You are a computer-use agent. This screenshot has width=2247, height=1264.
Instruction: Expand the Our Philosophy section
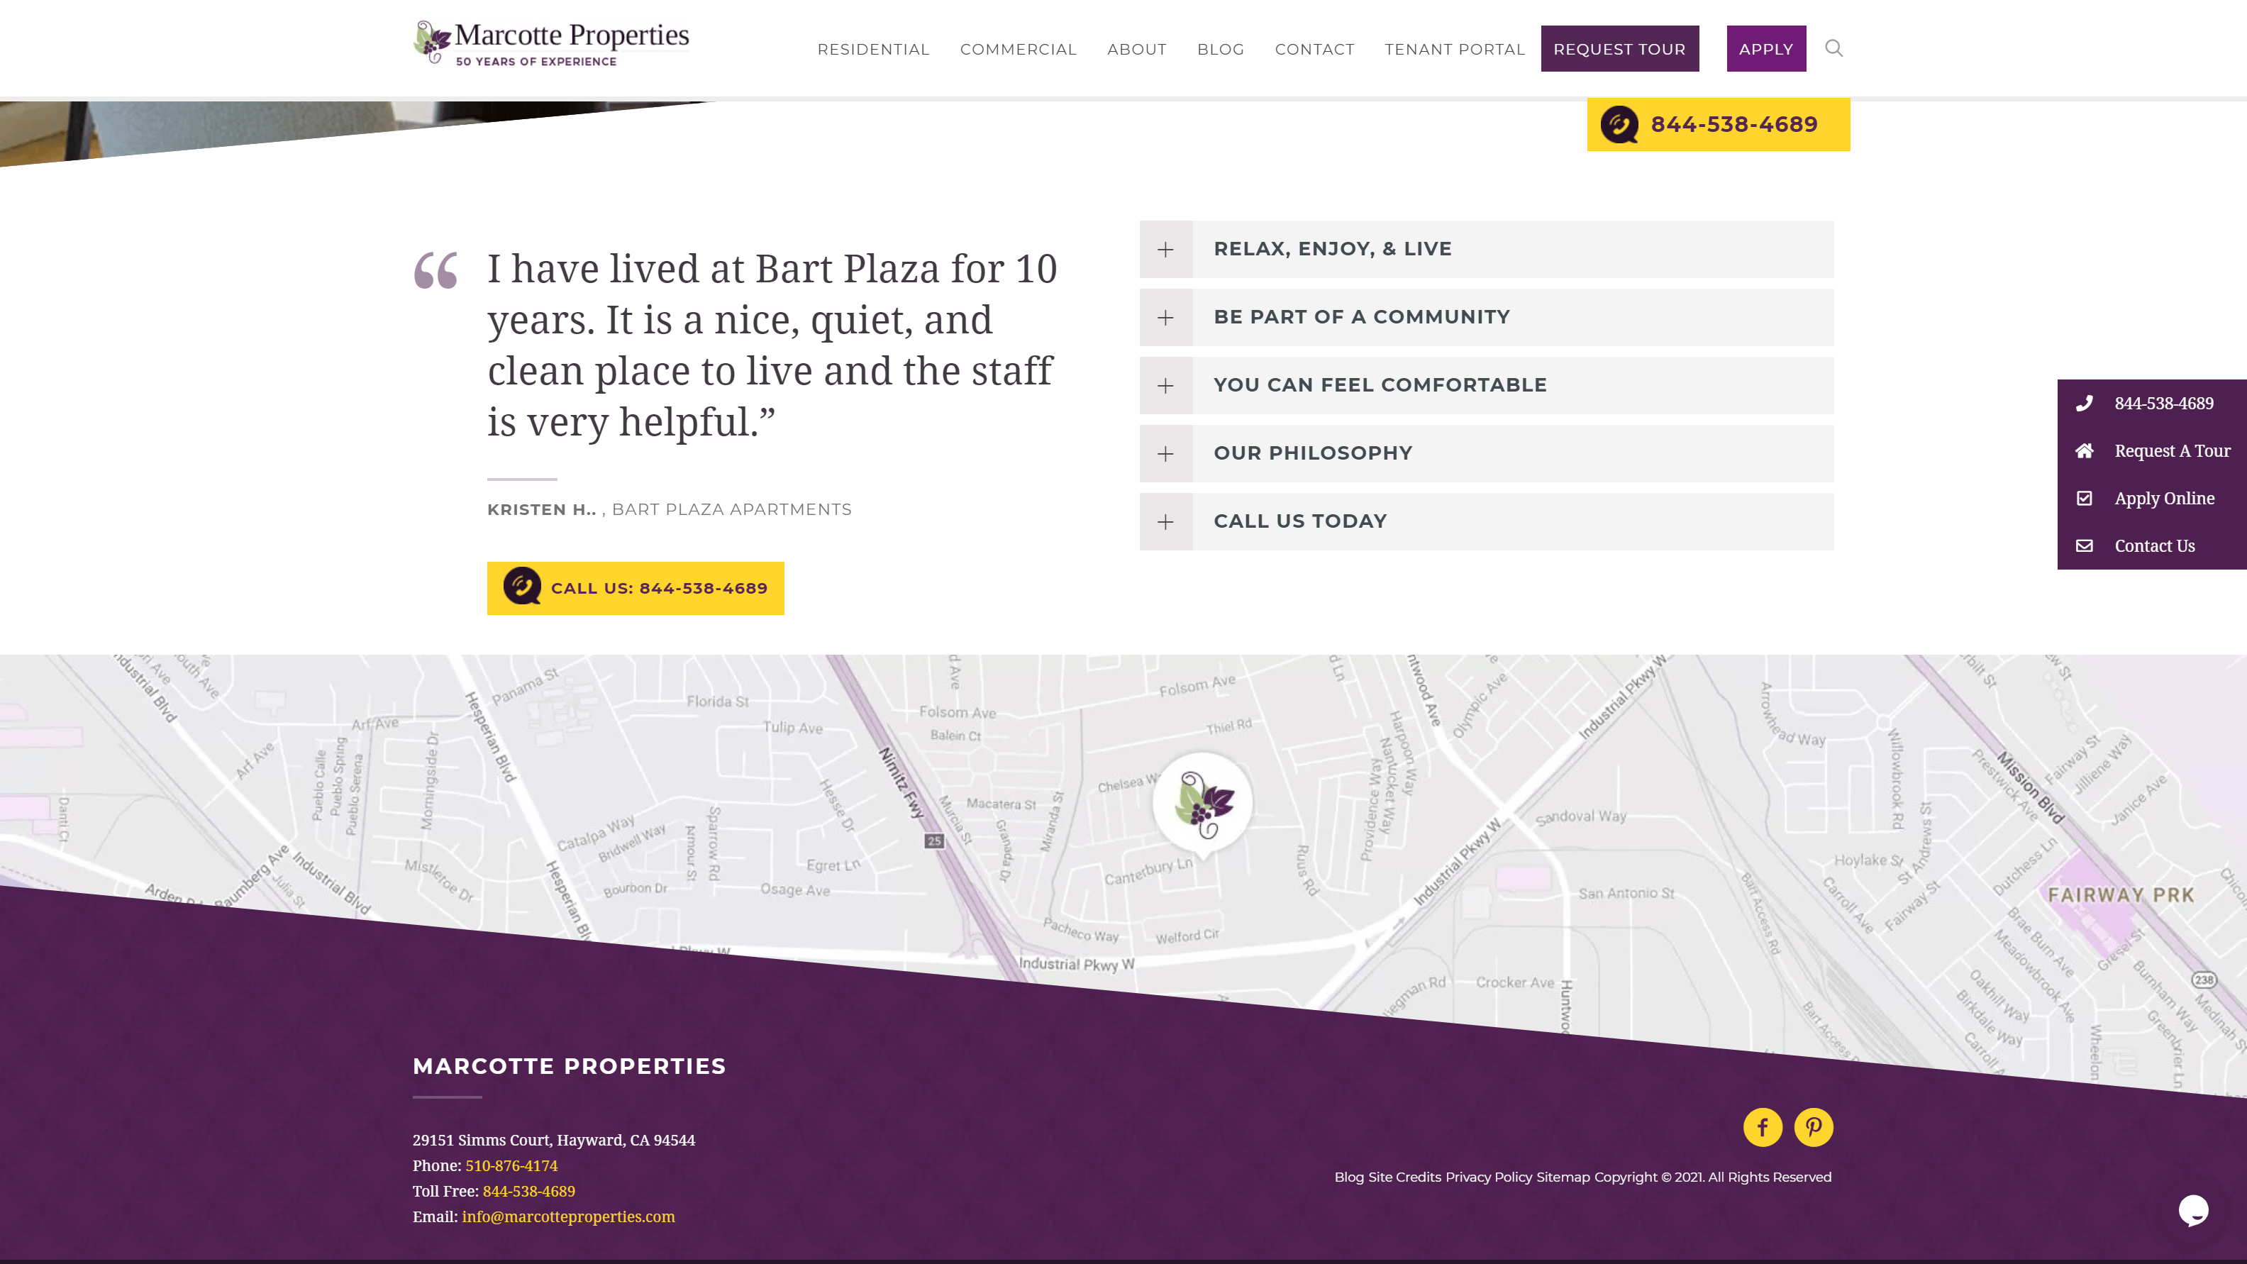tap(1487, 454)
